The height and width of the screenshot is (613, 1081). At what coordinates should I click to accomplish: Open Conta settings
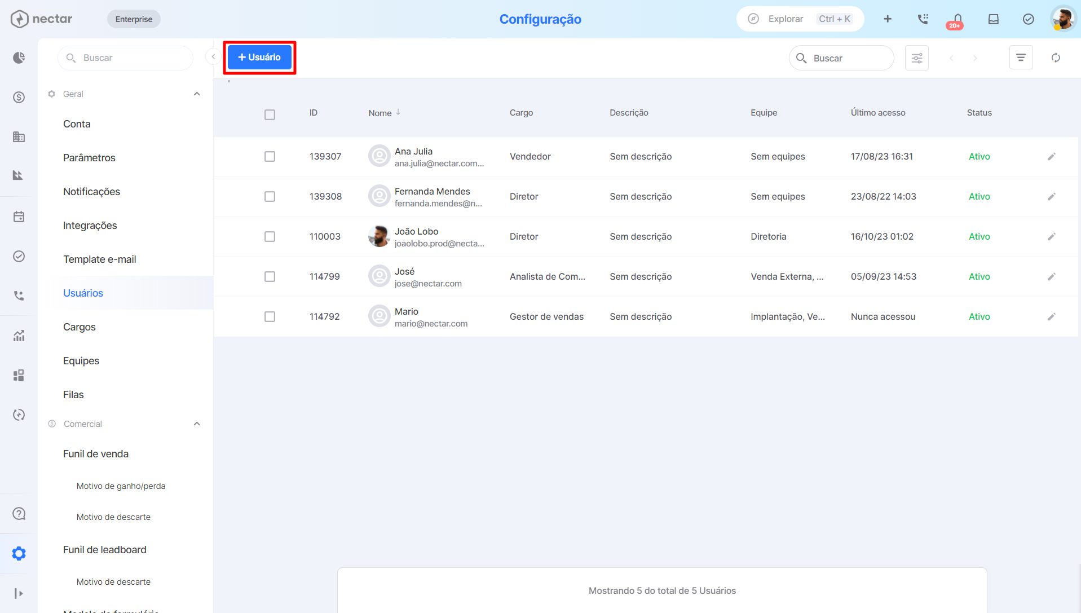pos(77,124)
